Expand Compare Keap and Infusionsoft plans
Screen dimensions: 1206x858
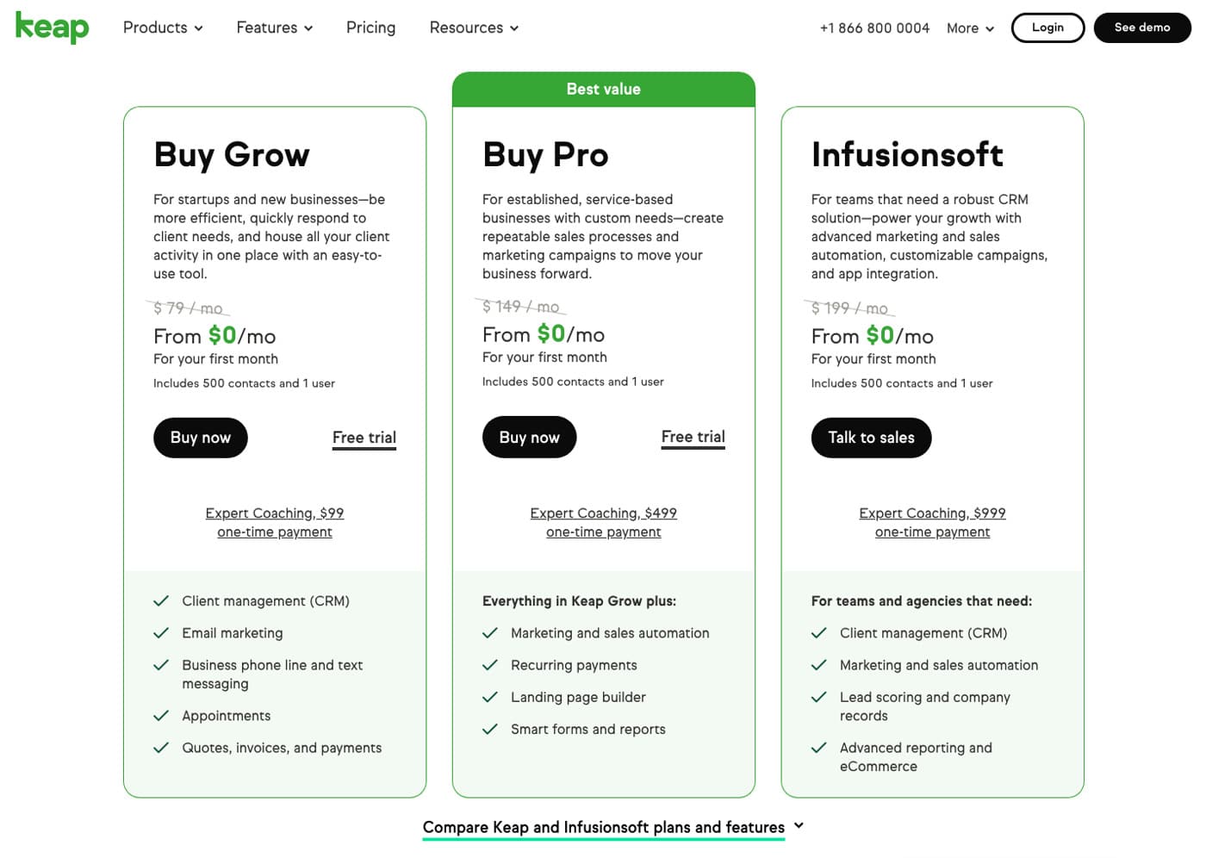[x=613, y=827]
